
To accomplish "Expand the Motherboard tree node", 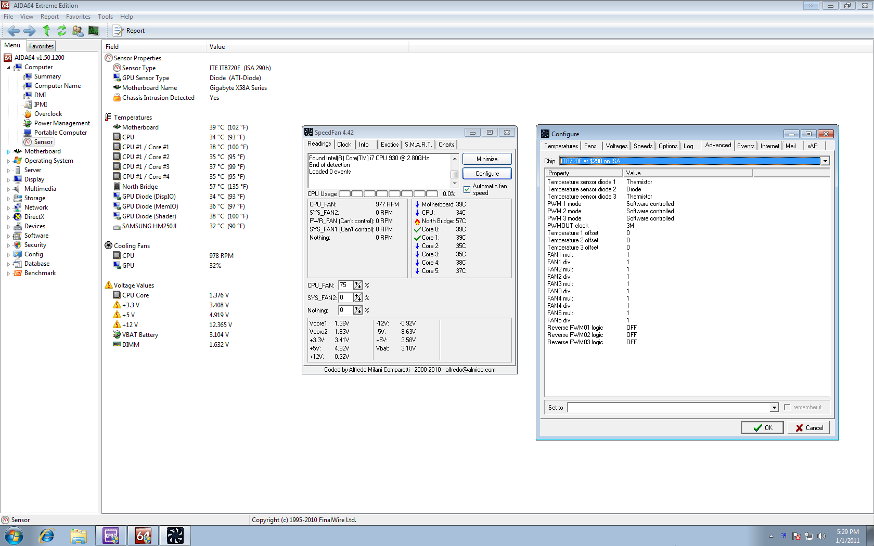I will pyautogui.click(x=8, y=152).
